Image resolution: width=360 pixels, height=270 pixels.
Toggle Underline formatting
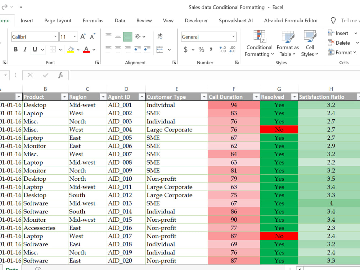[x=35, y=49]
